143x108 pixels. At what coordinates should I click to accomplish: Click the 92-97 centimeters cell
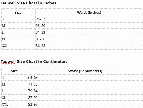[x=85, y=104]
